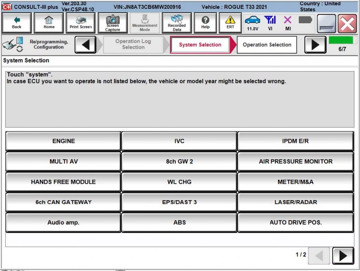Image resolution: width=360 pixels, height=271 pixels.
Task: Select the ENGINE system
Action: (x=63, y=141)
